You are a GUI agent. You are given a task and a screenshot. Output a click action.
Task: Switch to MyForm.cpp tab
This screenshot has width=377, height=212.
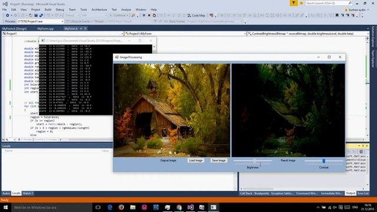tap(45, 29)
